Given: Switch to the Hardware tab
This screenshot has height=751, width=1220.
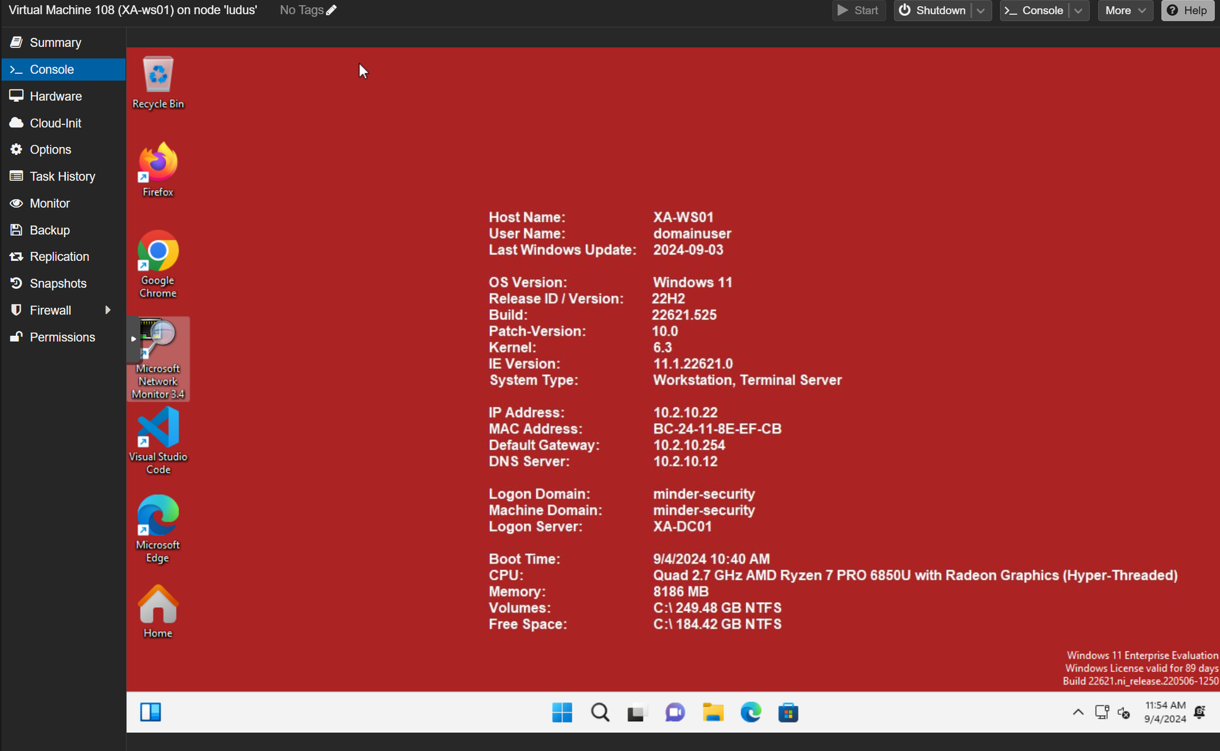Looking at the screenshot, I should coord(56,96).
